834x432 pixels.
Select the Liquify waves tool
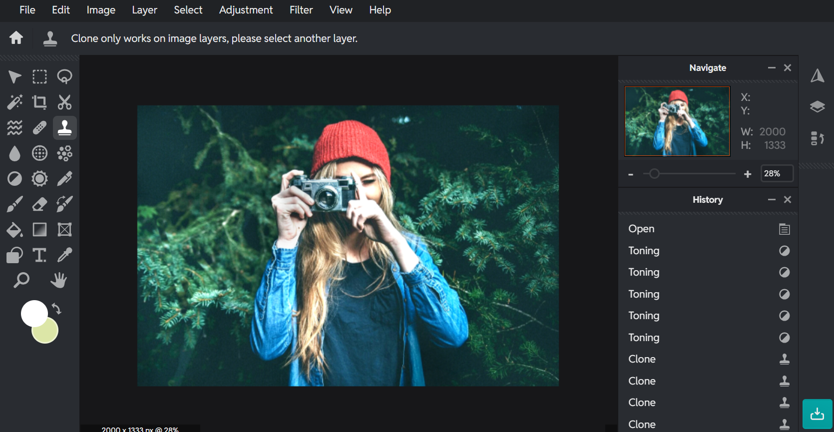[x=14, y=128]
